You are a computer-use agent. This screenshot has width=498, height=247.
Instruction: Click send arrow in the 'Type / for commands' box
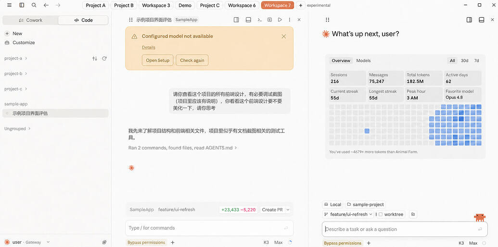(x=286, y=228)
